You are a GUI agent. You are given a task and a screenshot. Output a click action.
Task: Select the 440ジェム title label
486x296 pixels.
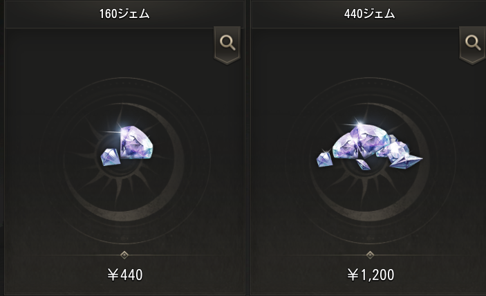[x=369, y=14]
